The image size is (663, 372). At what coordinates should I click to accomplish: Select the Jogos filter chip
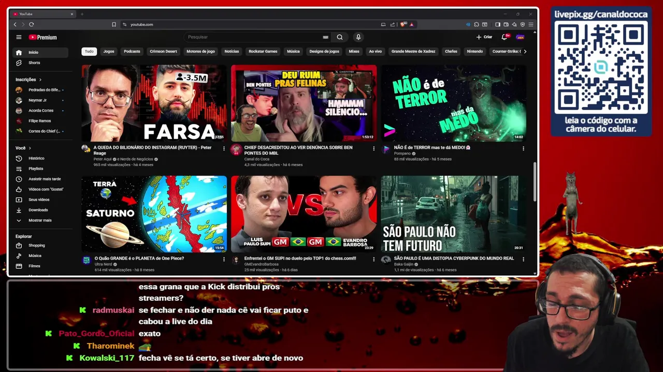[109, 51]
